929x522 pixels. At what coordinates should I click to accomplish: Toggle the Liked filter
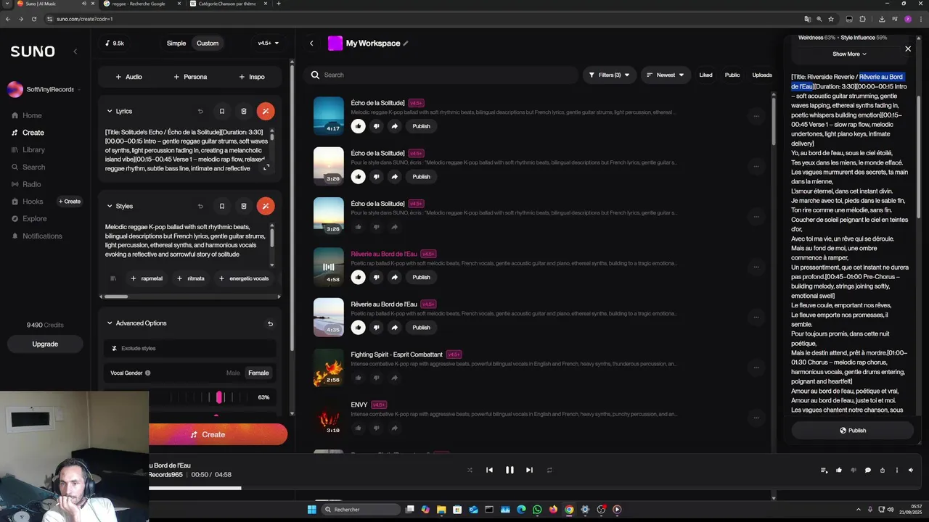pyautogui.click(x=705, y=75)
